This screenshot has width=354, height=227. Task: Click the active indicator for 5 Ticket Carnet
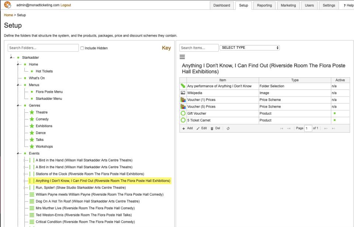point(334,120)
